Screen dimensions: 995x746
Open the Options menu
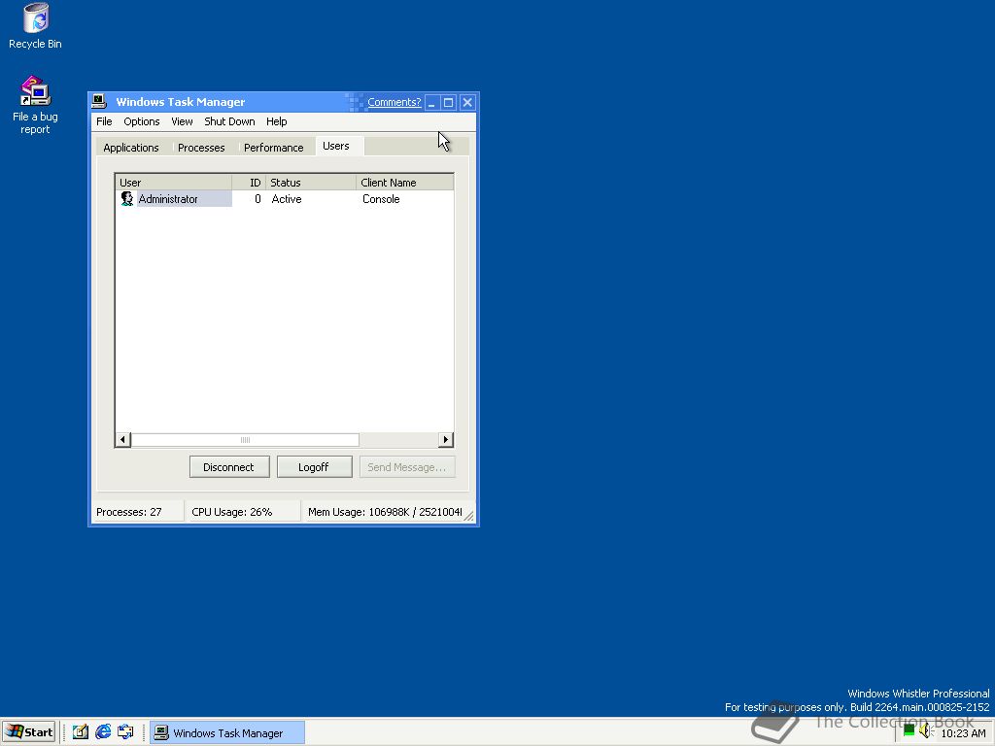[x=142, y=121]
